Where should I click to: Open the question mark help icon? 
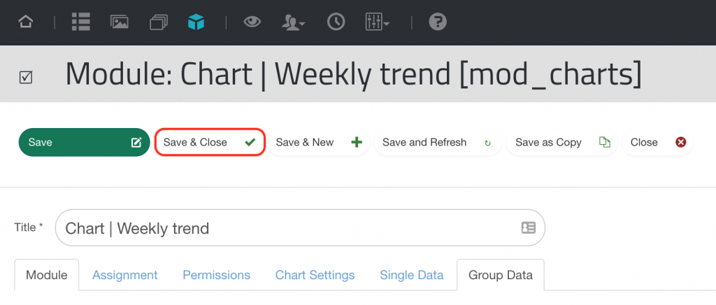(x=438, y=22)
